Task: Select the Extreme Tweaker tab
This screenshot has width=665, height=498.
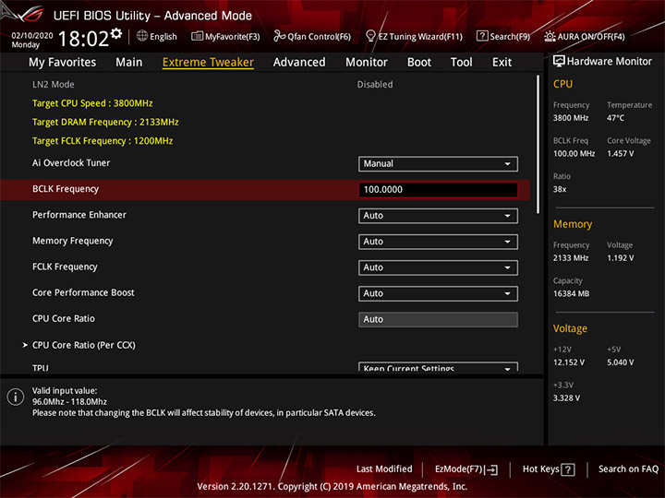Action: [x=208, y=63]
